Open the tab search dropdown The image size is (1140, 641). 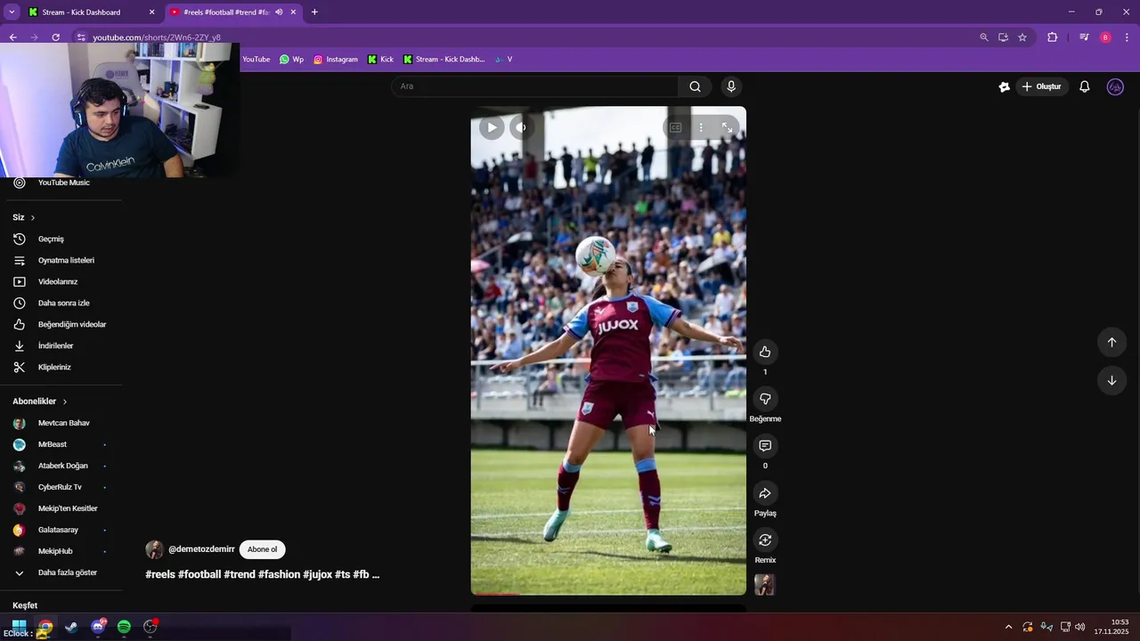[x=12, y=12]
